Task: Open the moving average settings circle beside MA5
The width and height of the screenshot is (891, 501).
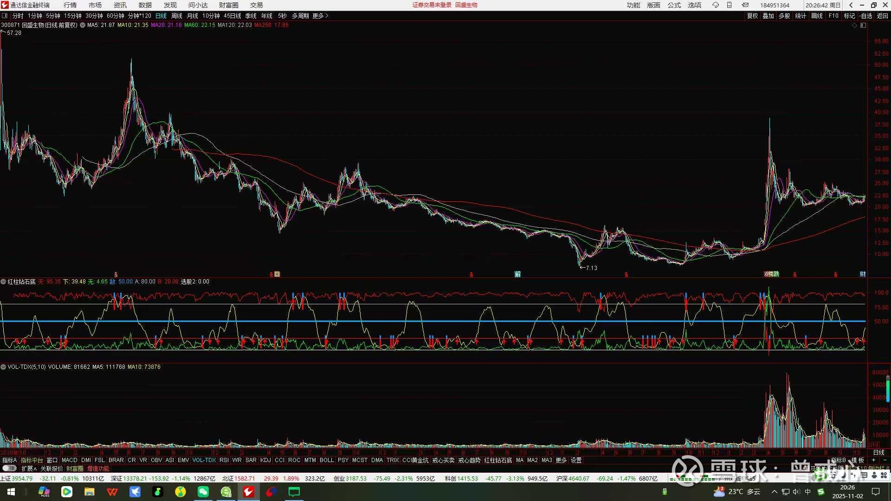Action: coord(83,25)
